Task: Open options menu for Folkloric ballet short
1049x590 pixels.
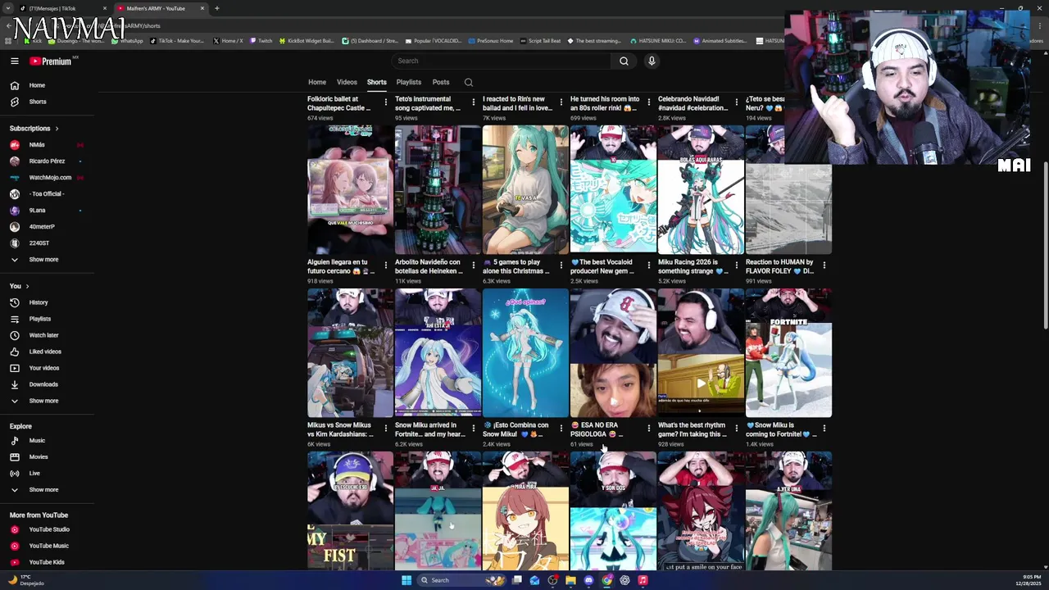Action: click(386, 102)
